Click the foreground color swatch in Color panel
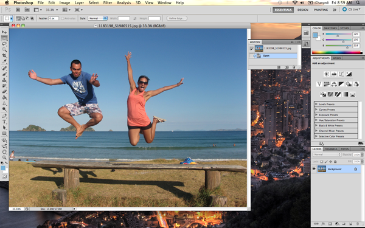Image resolution: width=365 pixels, height=228 pixels. click(x=315, y=35)
